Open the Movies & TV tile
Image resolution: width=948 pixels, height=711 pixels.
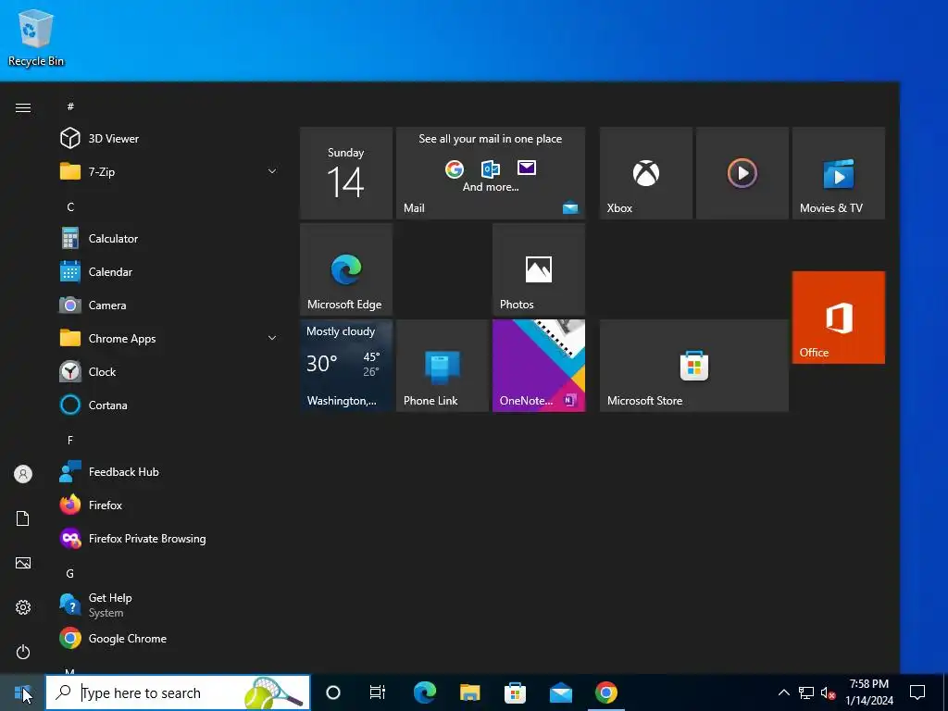coord(839,173)
